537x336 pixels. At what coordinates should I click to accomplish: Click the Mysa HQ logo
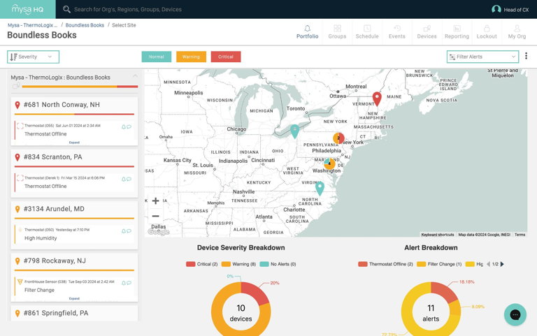point(27,9)
